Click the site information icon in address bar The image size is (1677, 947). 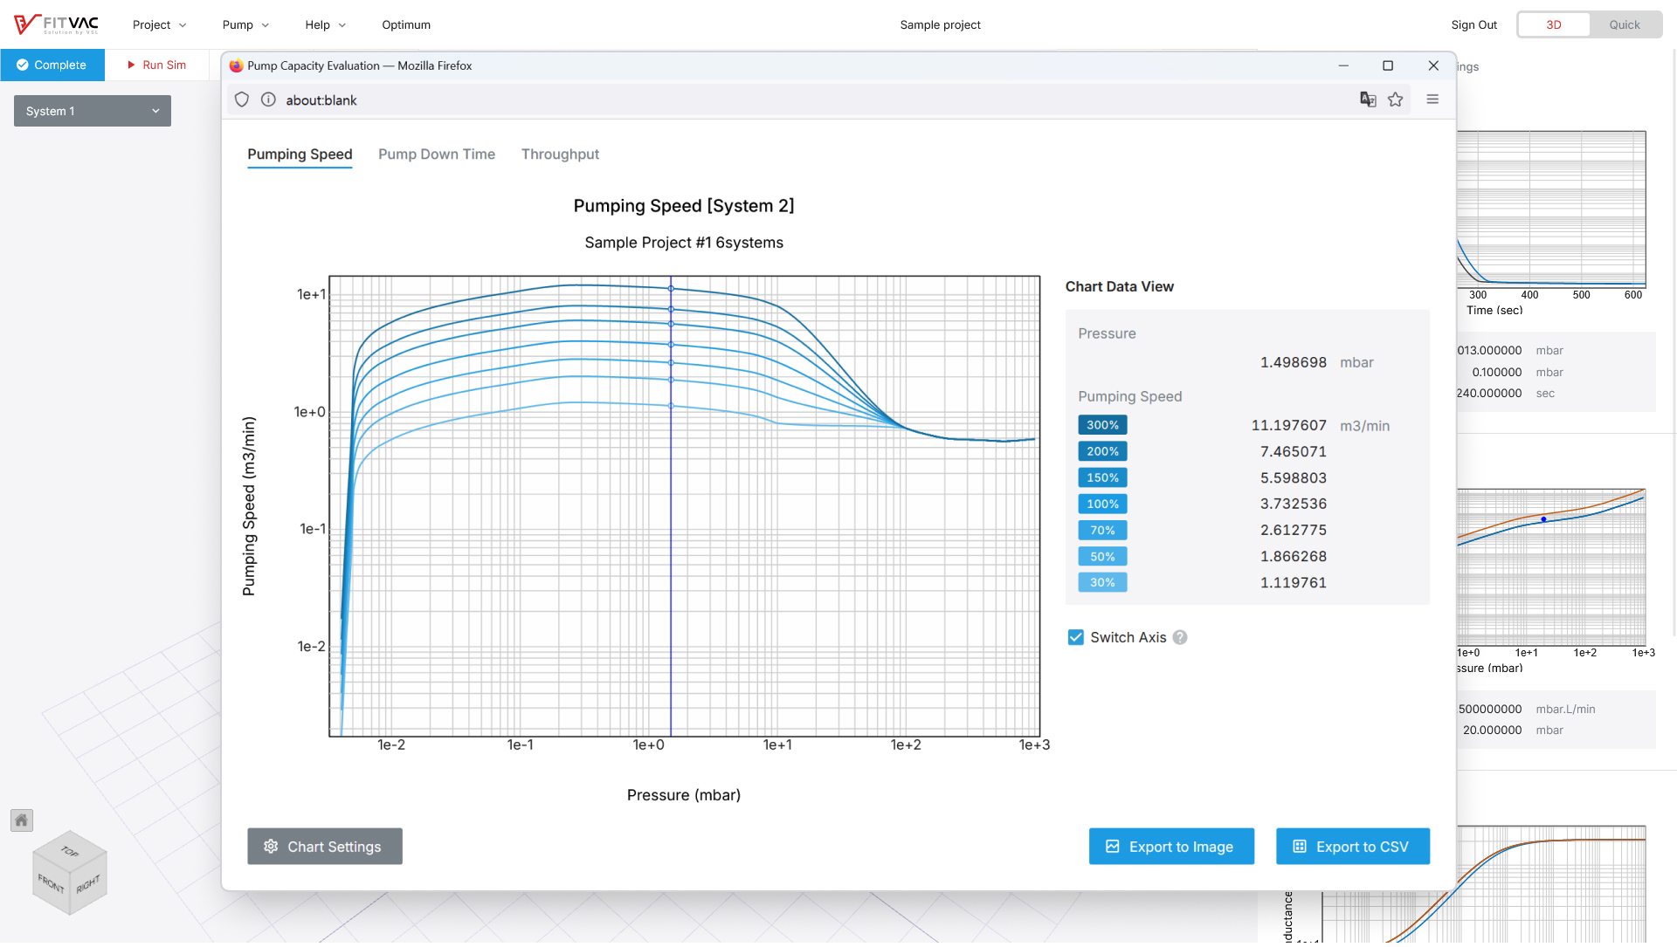tap(268, 100)
